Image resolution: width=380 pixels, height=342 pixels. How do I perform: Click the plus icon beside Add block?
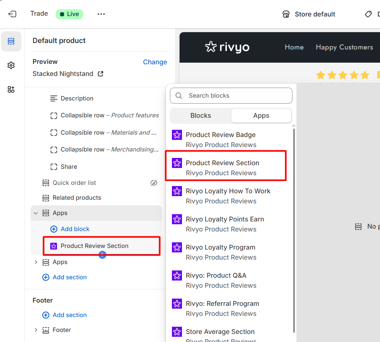(53, 229)
